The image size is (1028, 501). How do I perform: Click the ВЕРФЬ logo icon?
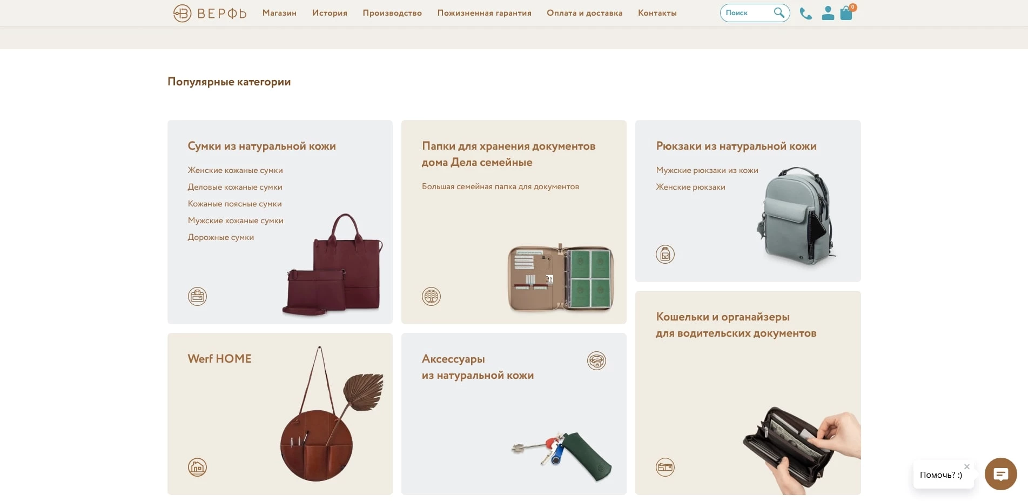[x=183, y=13]
